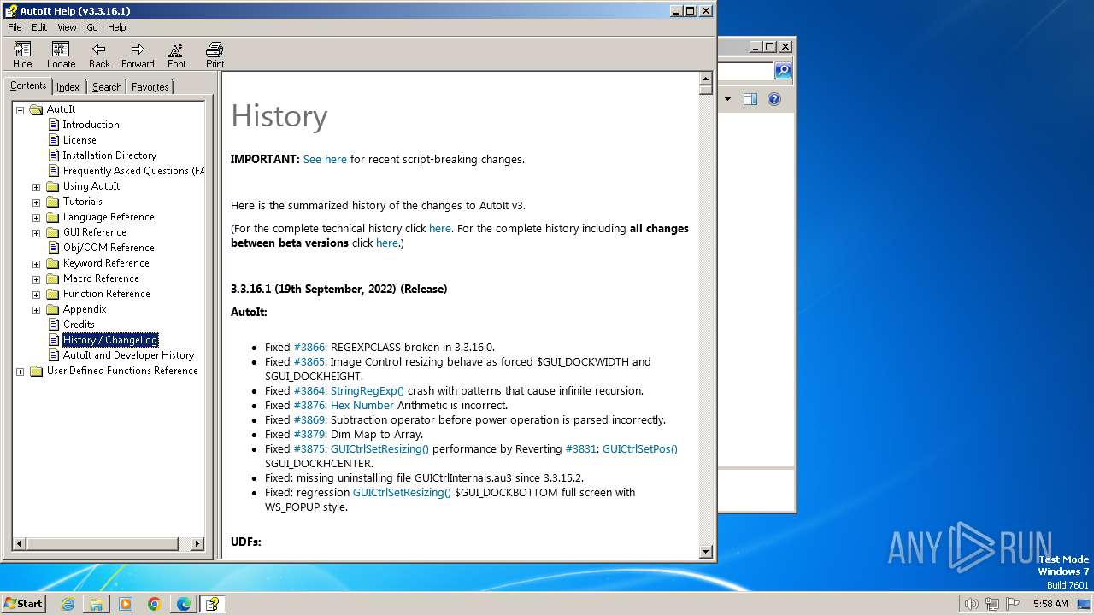Viewport: 1094px width, 615px height.
Task: Click scroll-down arrow of content pane
Action: (x=706, y=552)
